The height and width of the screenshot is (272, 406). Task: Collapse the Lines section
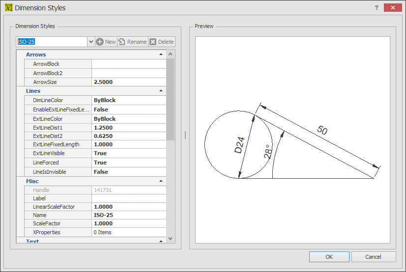point(161,91)
